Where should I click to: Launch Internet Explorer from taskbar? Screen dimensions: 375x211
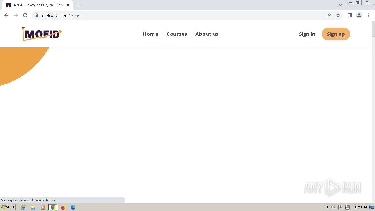[x=23, y=207]
